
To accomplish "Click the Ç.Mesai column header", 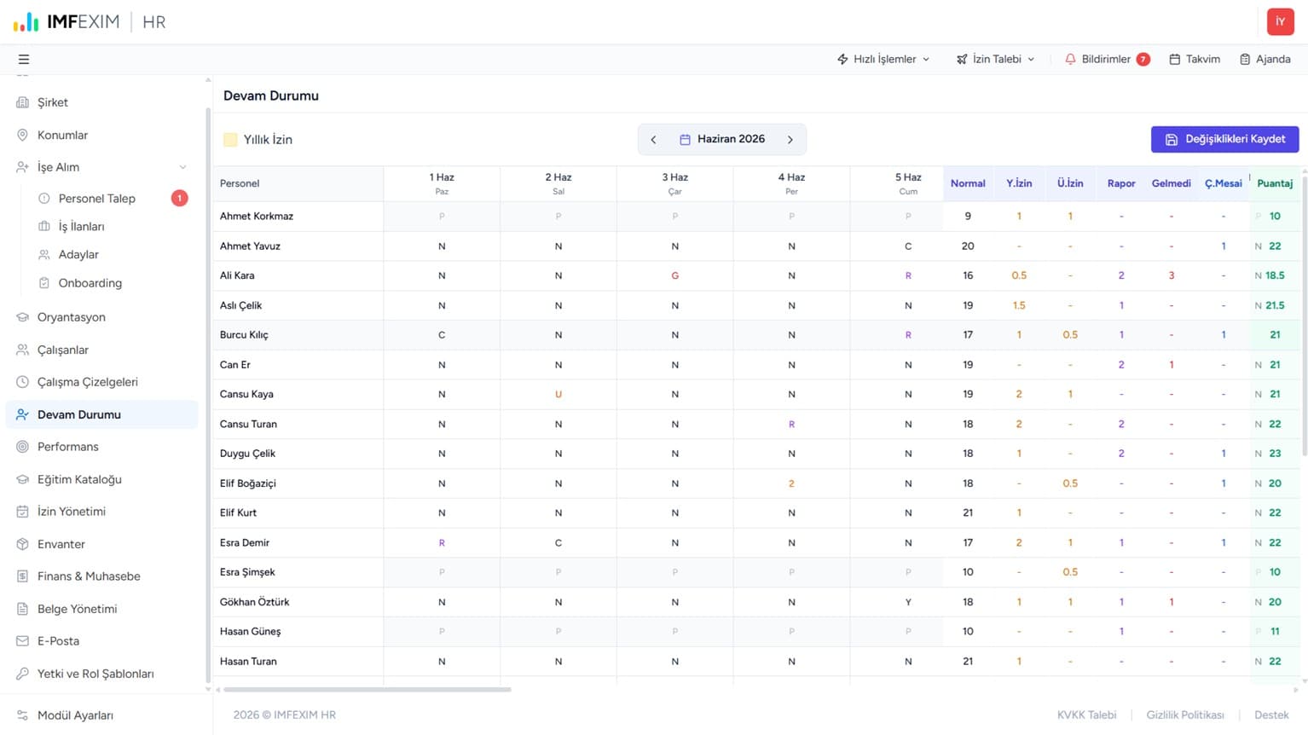I will coord(1223,183).
